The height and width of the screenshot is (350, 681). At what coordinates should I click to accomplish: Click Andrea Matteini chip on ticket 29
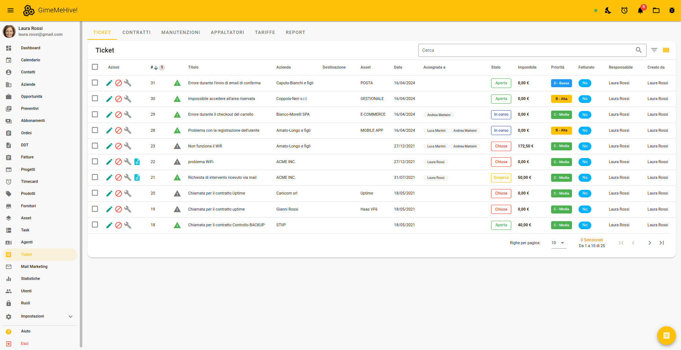(439, 115)
